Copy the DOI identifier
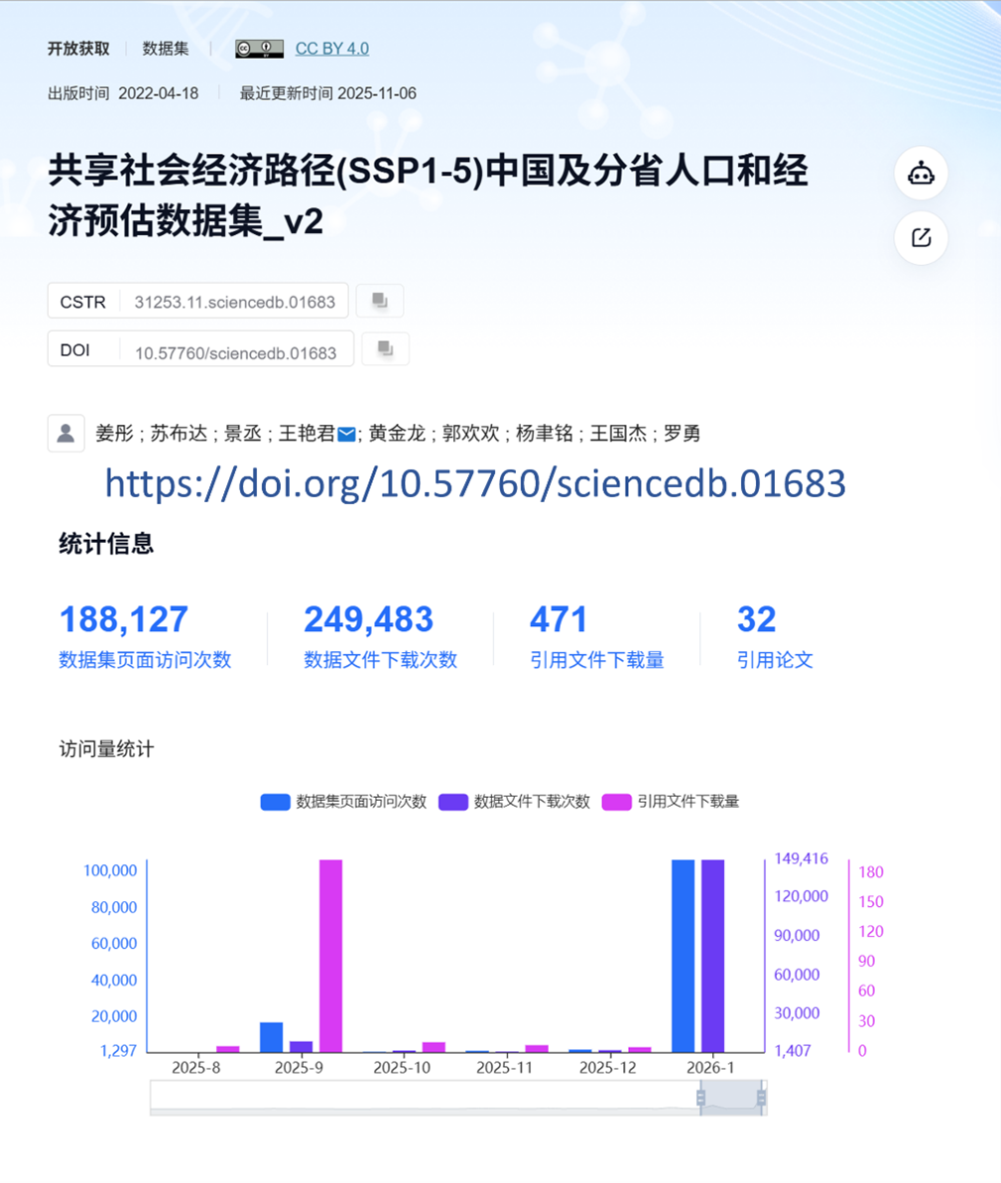Viewport: 1001px width, 1183px height. 385,349
